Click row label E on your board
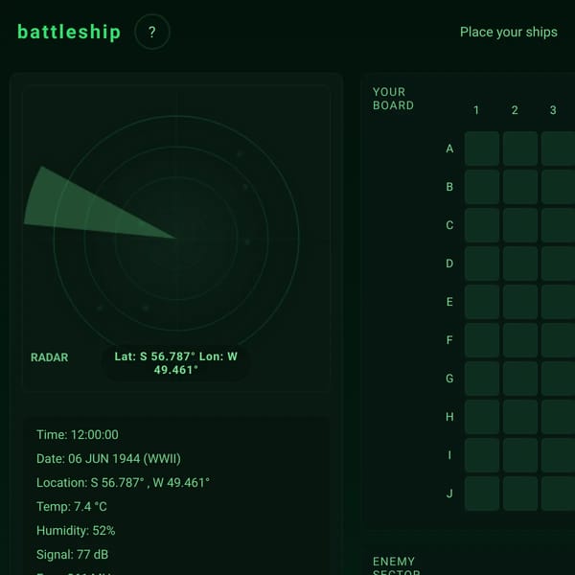The height and width of the screenshot is (575, 575). (x=449, y=302)
